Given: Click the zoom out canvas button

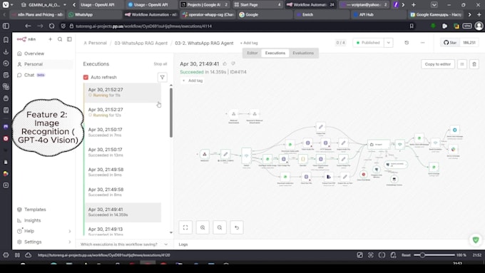Looking at the screenshot, I should [220, 227].
